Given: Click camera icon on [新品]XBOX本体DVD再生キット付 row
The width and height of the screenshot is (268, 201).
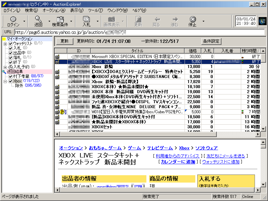Looking at the screenshot, I should 57,117.
